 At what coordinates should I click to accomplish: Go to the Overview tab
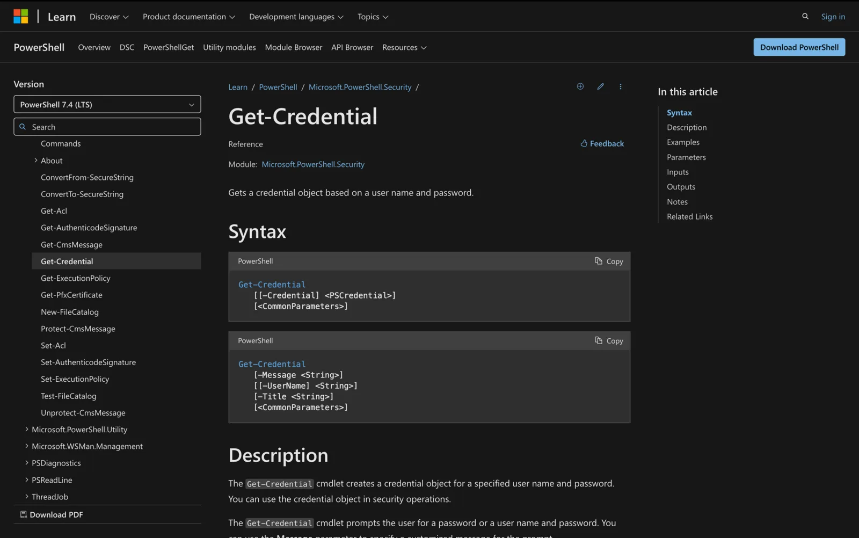[94, 47]
